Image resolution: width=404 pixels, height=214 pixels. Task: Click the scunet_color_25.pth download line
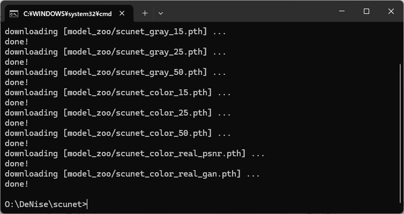[117, 113]
